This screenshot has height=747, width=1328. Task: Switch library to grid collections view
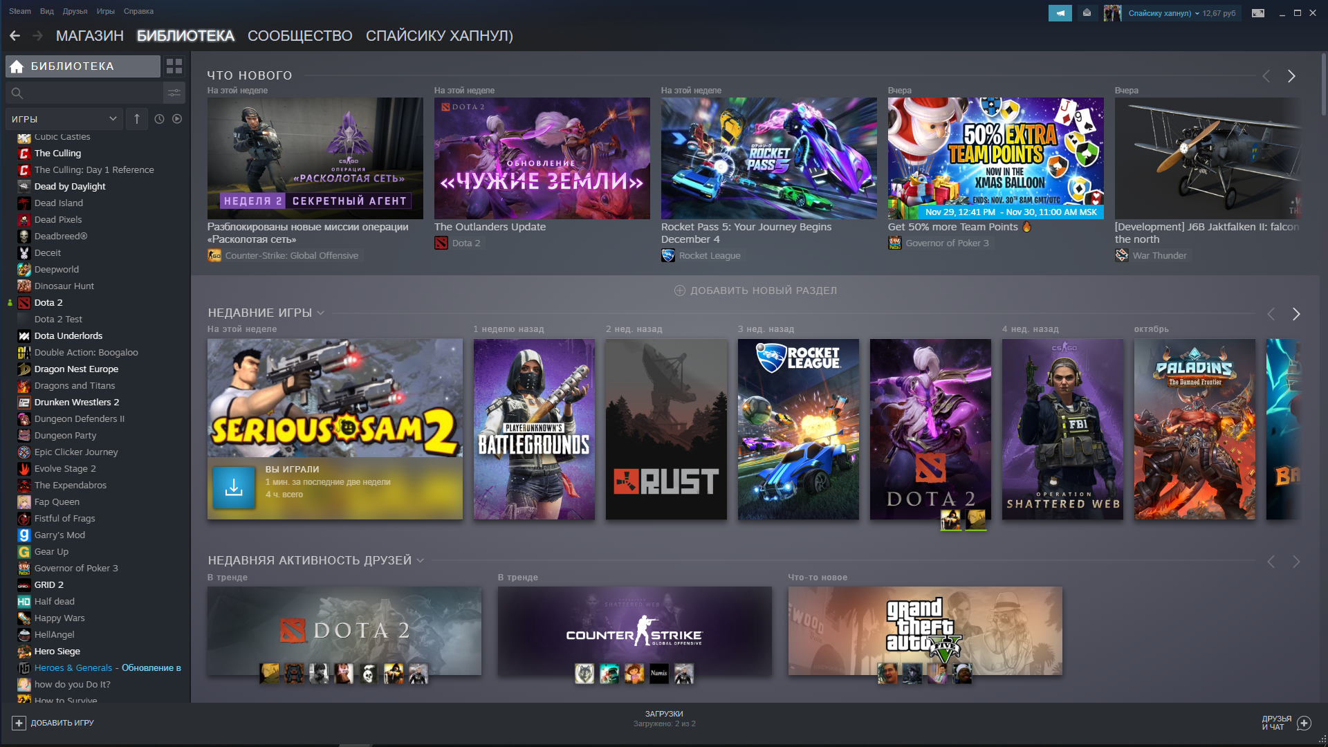point(174,66)
